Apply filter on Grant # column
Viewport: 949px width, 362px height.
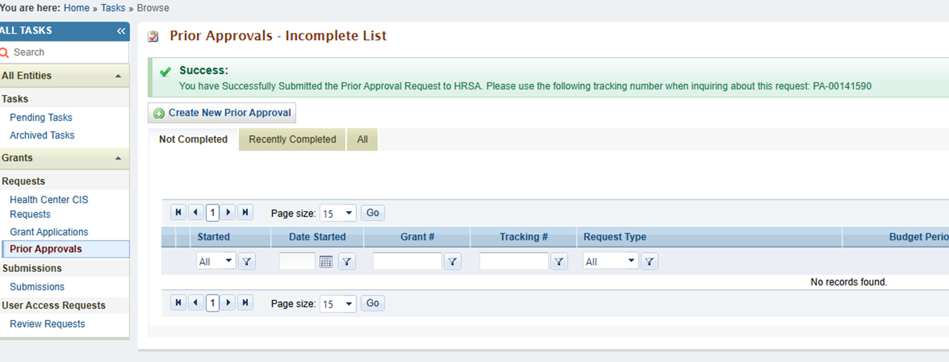(453, 261)
